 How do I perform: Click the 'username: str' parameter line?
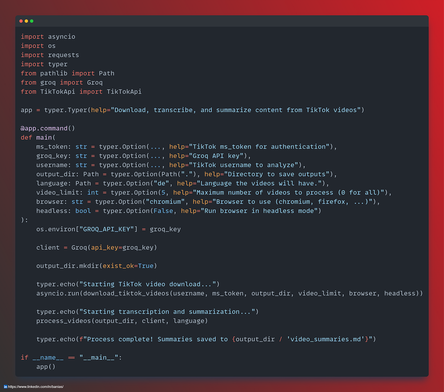click(x=171, y=165)
